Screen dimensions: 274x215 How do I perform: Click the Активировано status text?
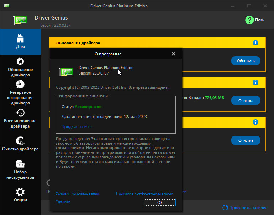point(89,107)
